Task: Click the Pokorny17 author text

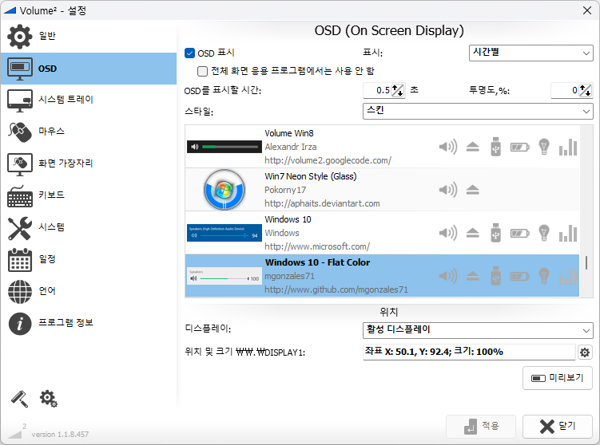Action: pos(285,190)
